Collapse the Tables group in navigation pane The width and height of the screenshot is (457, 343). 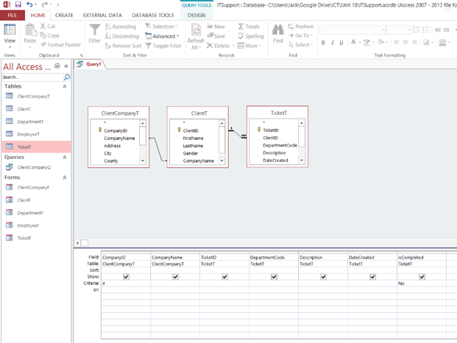tap(65, 86)
